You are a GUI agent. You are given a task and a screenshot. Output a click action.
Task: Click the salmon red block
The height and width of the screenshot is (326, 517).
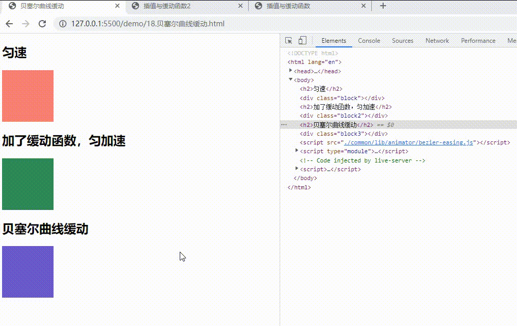pos(28,96)
